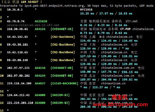The height and width of the screenshot is (112, 155).
Task: Click AS4808 on hop 13
Action: coord(40,95)
